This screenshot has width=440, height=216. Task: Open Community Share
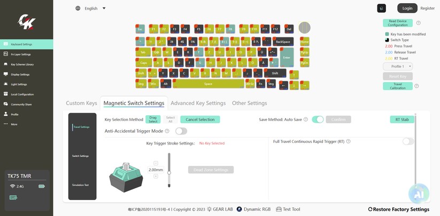click(x=26, y=105)
